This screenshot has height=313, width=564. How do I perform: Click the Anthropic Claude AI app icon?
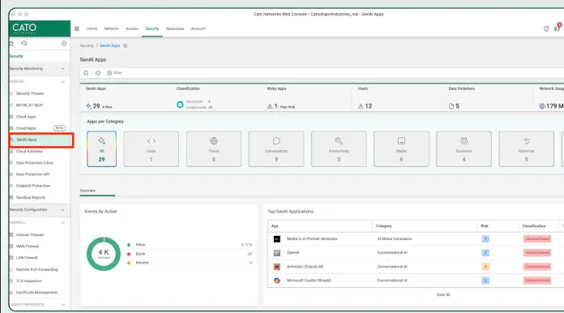[277, 267]
